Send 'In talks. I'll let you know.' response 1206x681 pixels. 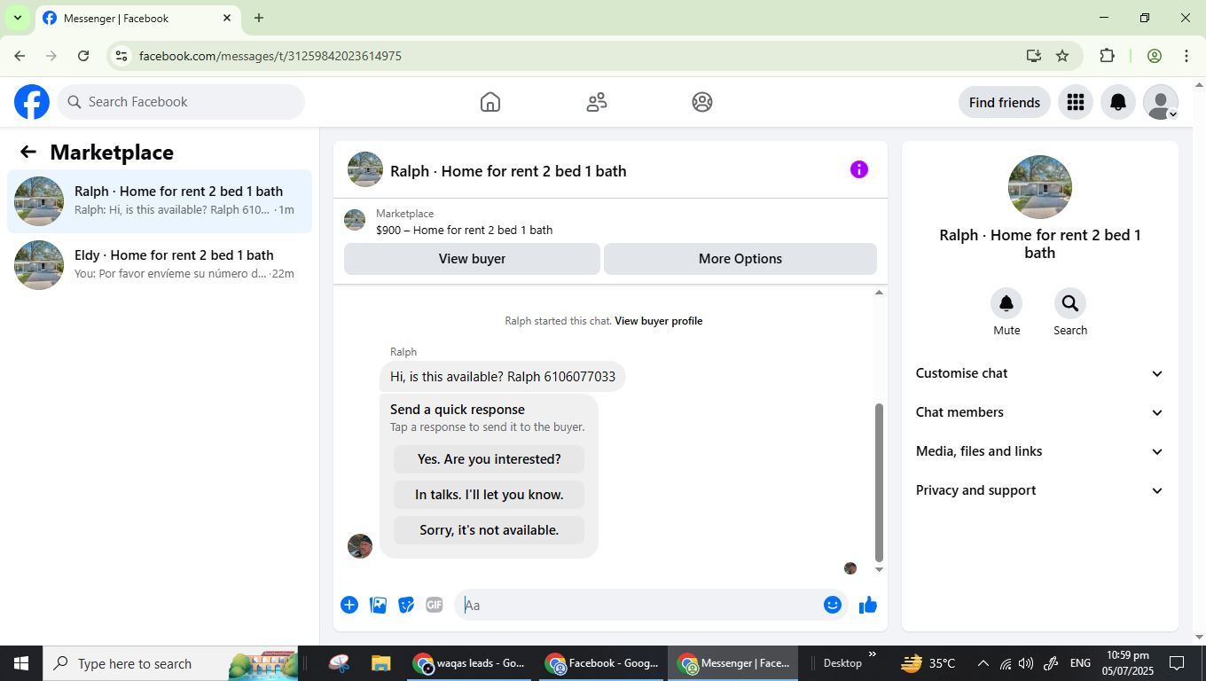click(x=489, y=495)
